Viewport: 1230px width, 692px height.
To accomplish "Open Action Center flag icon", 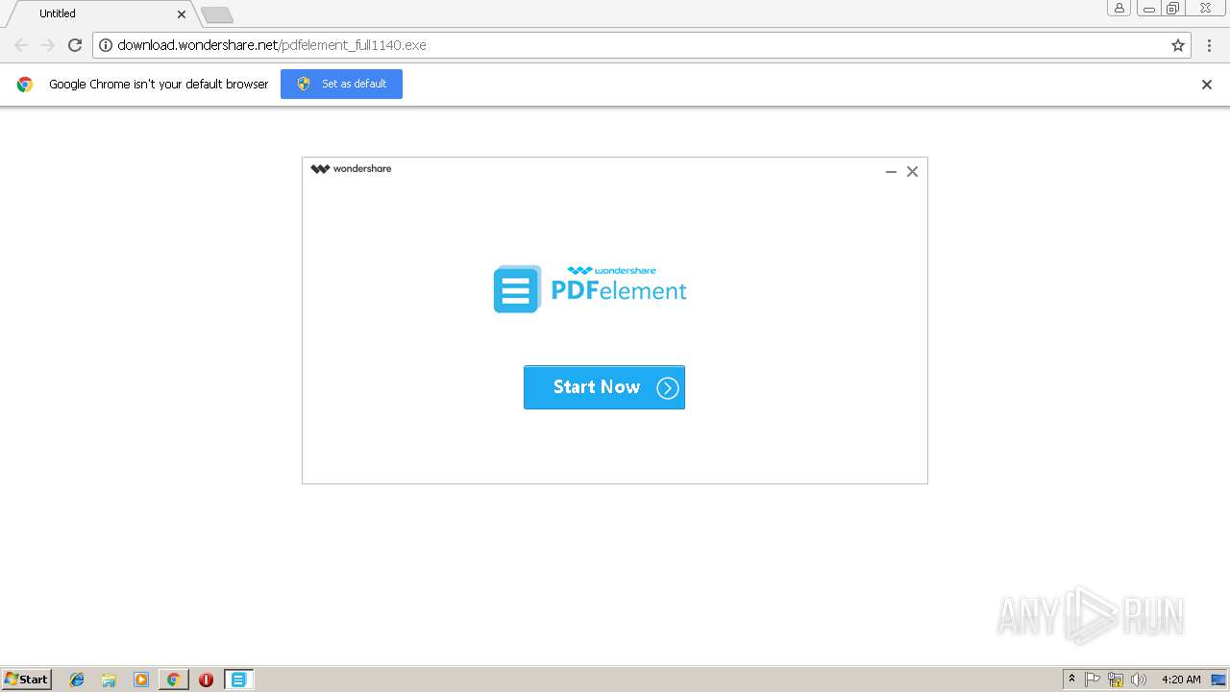I will tap(1093, 680).
